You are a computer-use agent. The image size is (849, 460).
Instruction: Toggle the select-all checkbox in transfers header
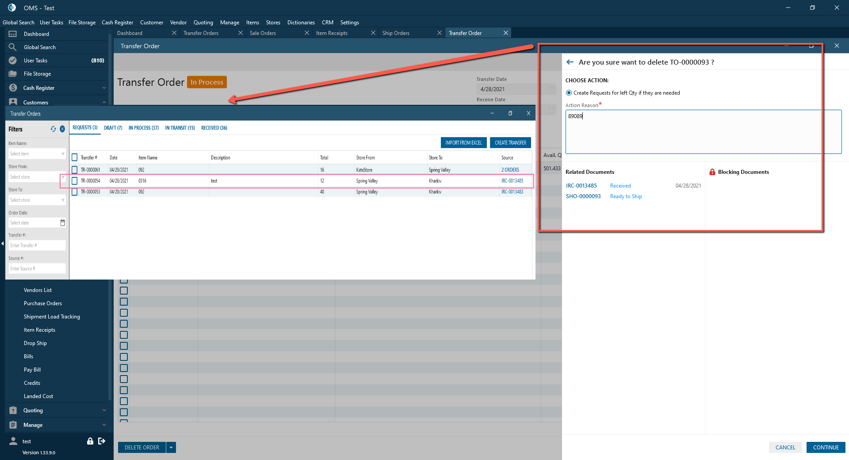(75, 157)
